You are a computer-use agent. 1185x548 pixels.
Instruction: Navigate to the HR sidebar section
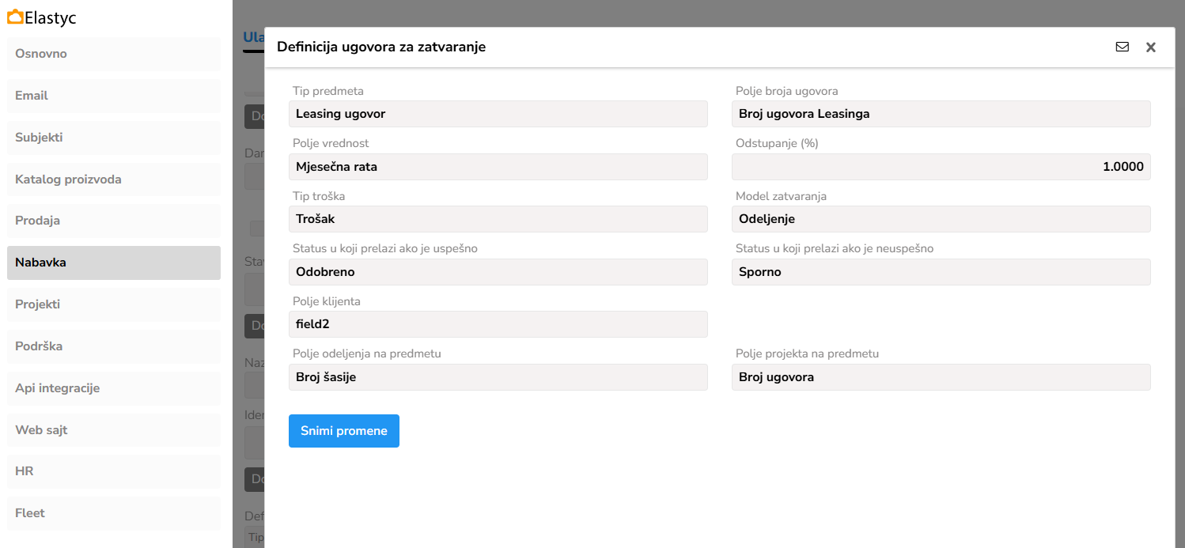click(x=113, y=471)
